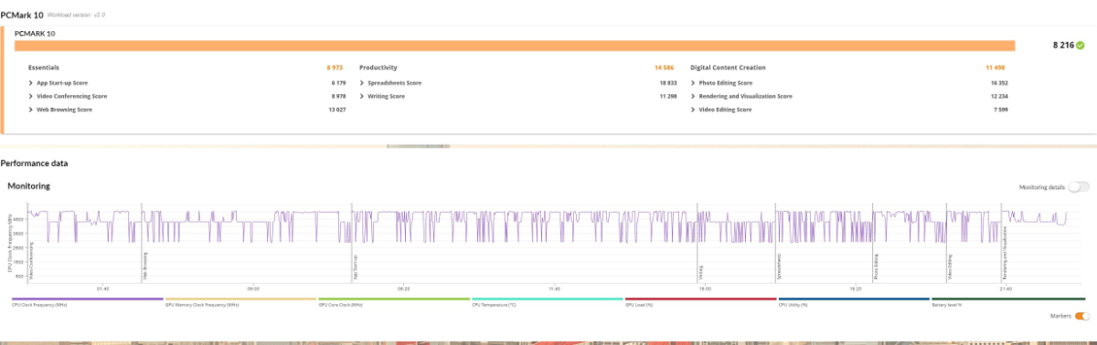The image size is (1097, 345).
Task: Click the Writing marker on the chart
Action: 701,273
